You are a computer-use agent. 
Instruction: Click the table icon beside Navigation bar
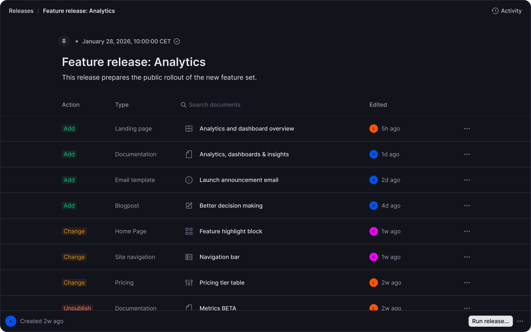tap(189, 257)
